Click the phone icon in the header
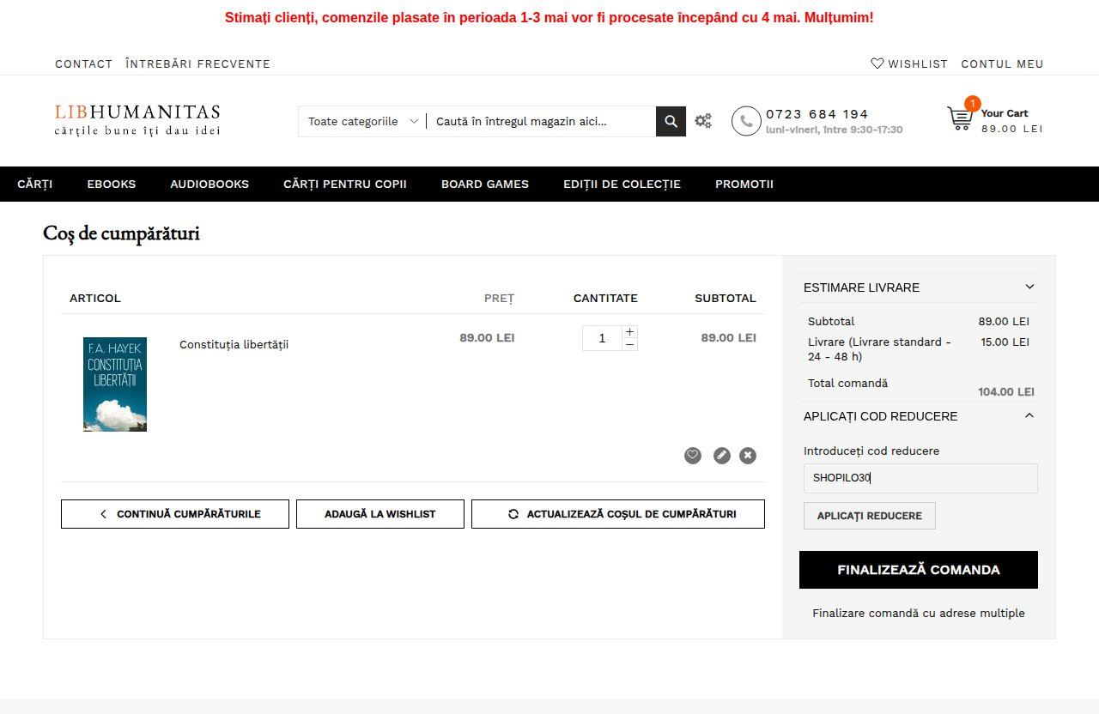This screenshot has height=714, width=1099. 746,121
